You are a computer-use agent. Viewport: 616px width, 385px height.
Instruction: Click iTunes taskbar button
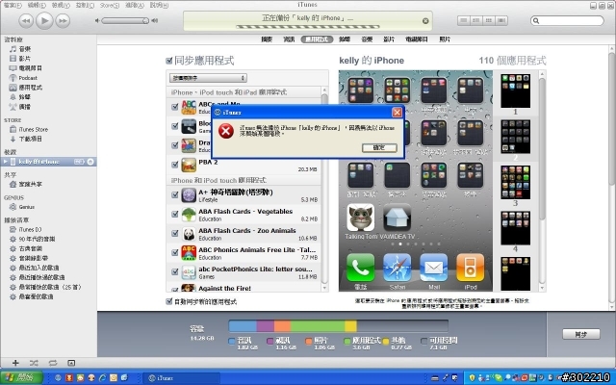[181, 378]
